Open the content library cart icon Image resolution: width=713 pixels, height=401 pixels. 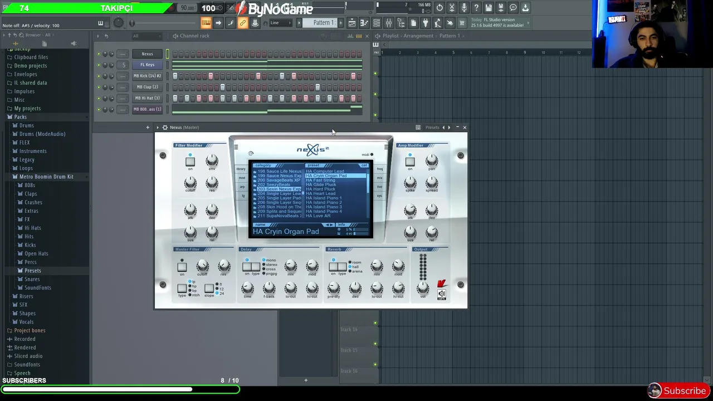[x=462, y=23]
